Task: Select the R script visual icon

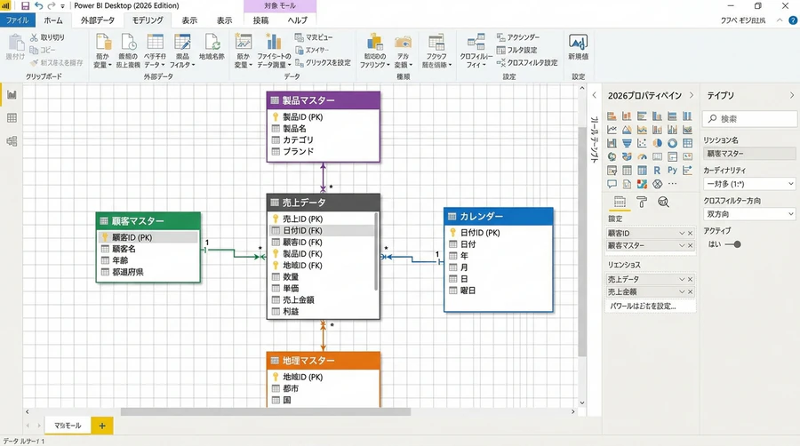Action: click(x=657, y=171)
